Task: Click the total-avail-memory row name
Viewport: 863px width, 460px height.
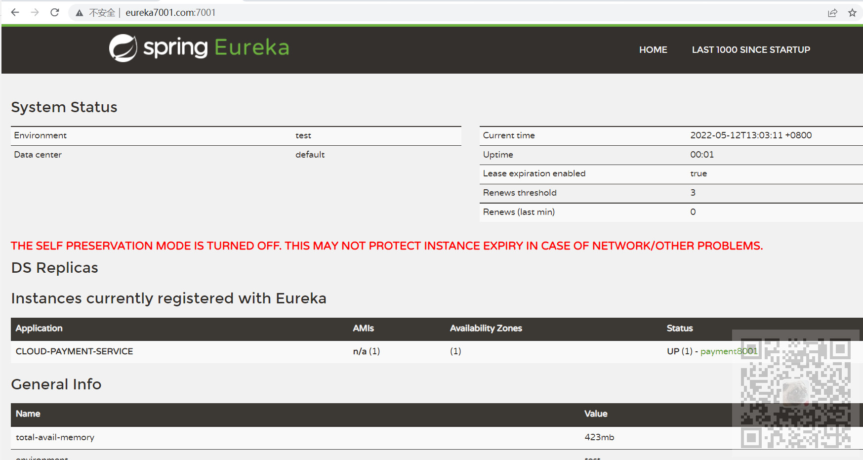Action: (x=55, y=437)
